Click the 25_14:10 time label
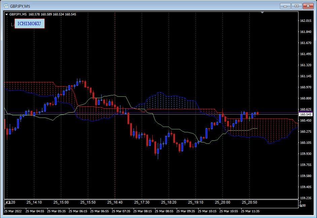The image size is (317, 218). click(34, 202)
